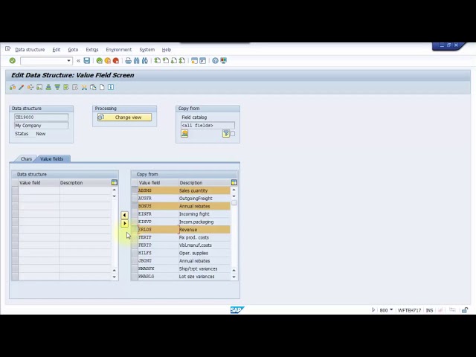
Task: Click the Create New Session icon
Action: point(194,61)
